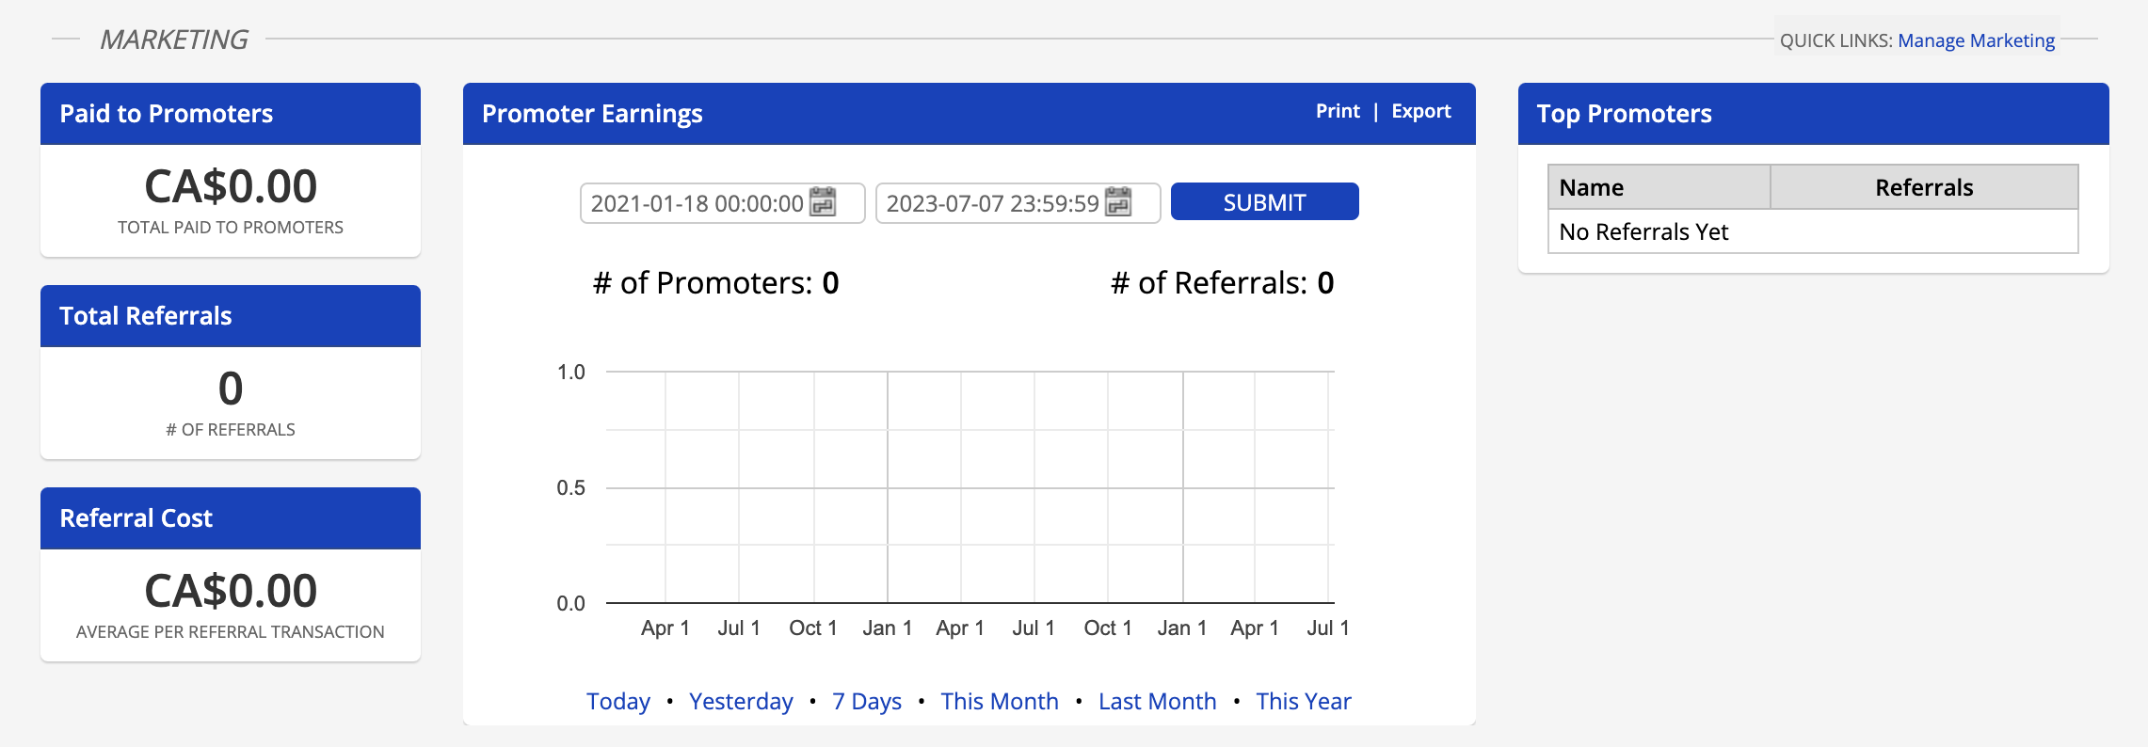Filter earnings by Yesterday
Screen dimensions: 2148x747
pos(741,701)
